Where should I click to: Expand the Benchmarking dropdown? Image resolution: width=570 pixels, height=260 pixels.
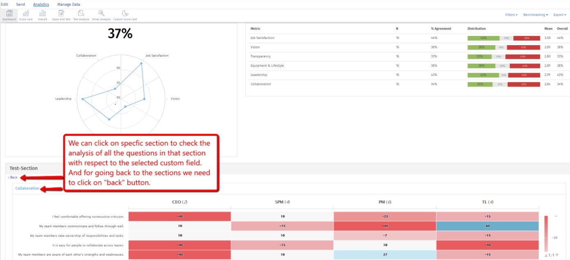tap(535, 14)
